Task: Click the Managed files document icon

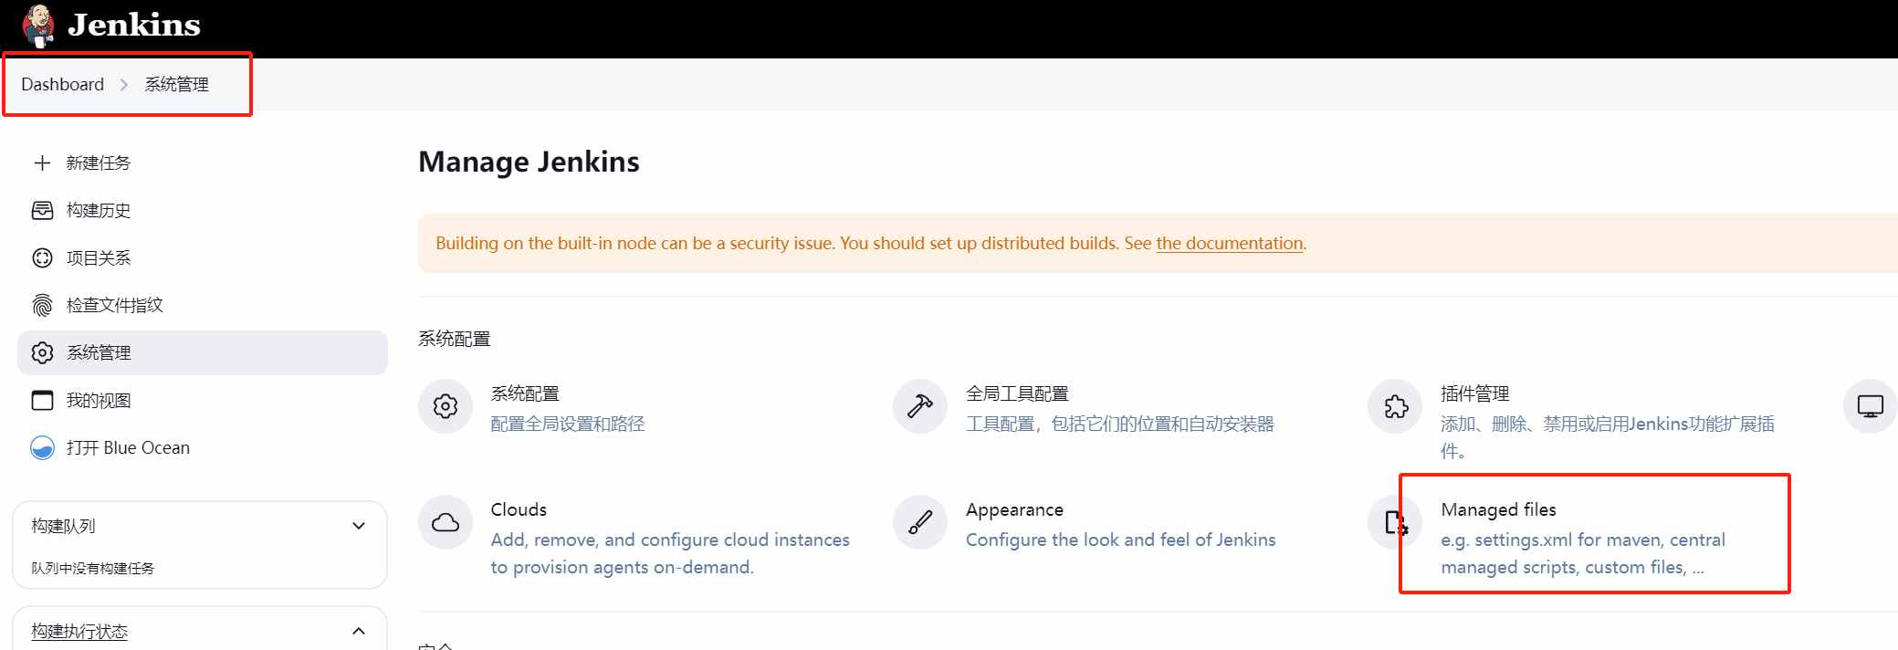Action: 1395,522
